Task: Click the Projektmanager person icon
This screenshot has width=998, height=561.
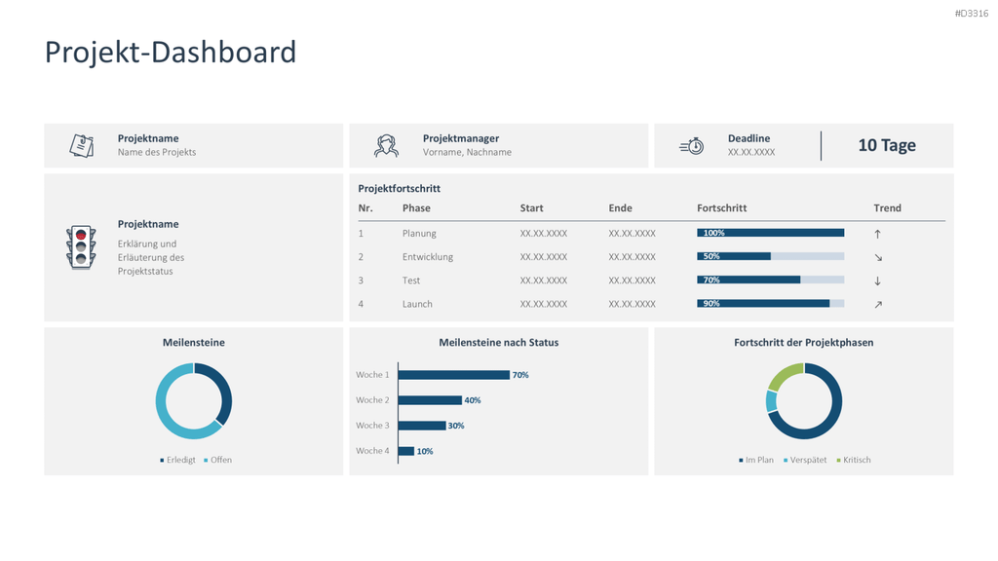Action: click(386, 146)
